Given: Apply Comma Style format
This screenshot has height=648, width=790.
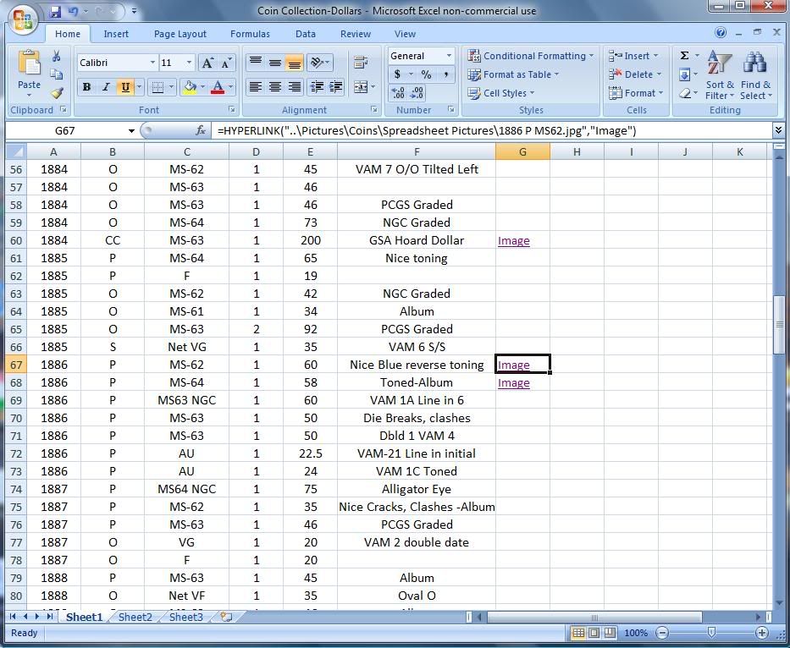Looking at the screenshot, I should click(x=446, y=74).
